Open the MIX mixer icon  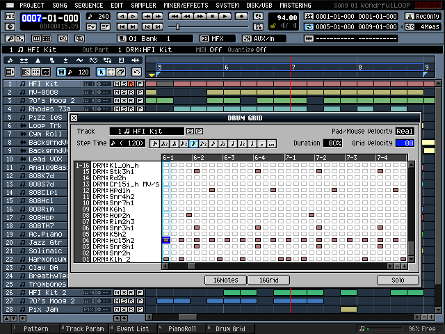pyautogui.click(x=10, y=17)
